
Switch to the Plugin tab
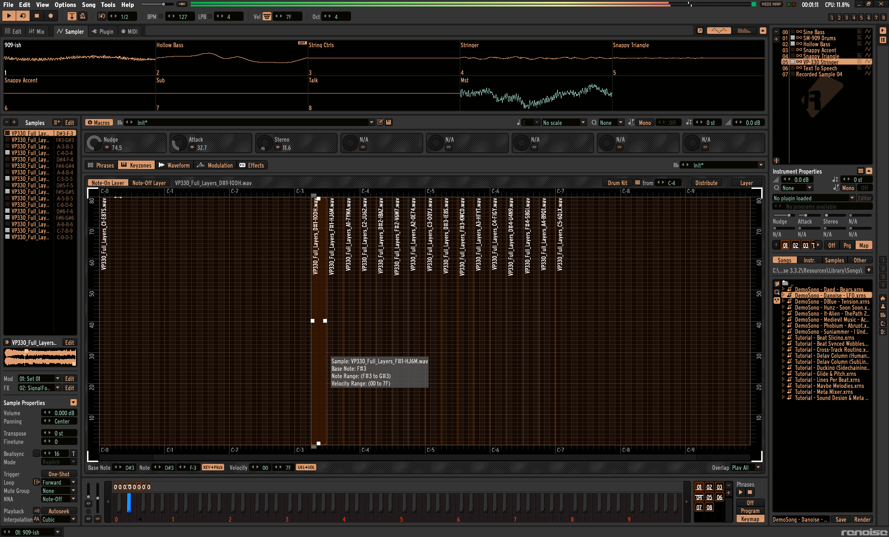point(102,31)
